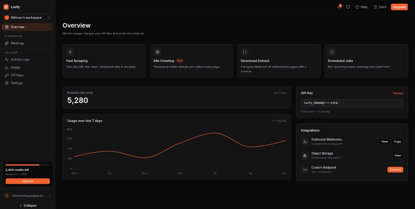Open Meetings in the sidebar
Image resolution: width=415 pixels, height=209 pixels.
28,43
